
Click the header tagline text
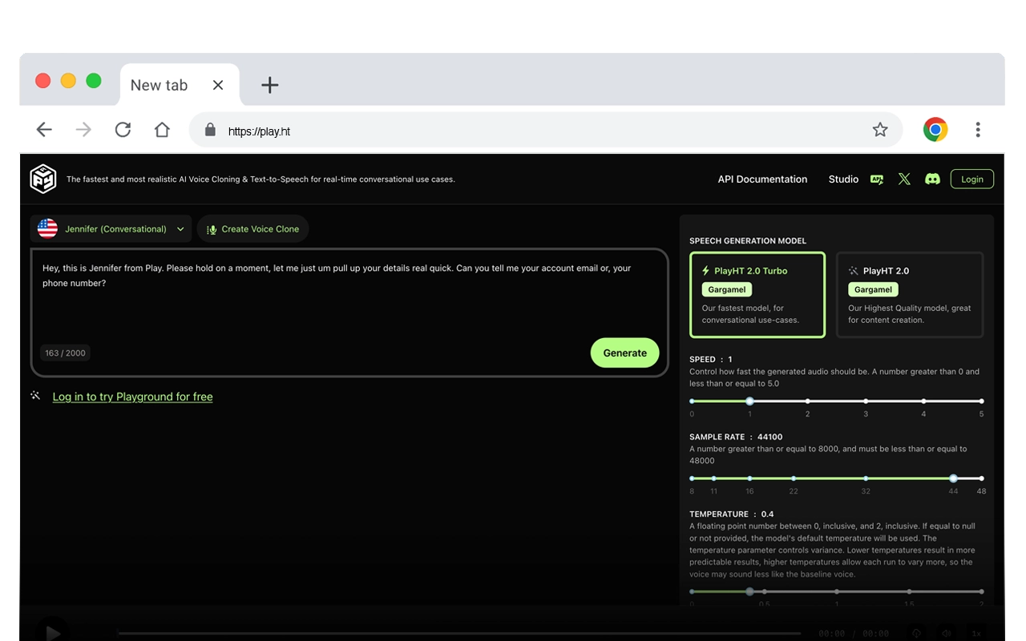pyautogui.click(x=261, y=179)
